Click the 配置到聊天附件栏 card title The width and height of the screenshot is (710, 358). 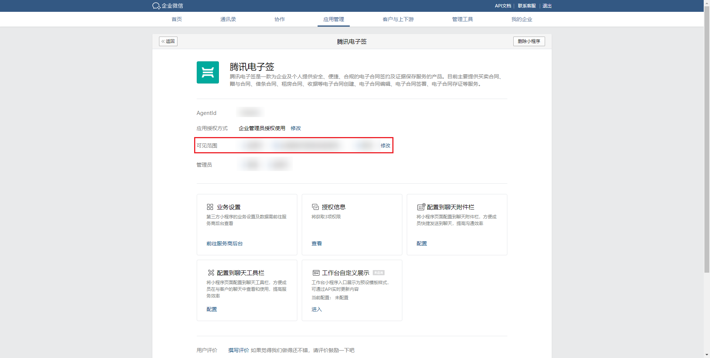tap(450, 207)
